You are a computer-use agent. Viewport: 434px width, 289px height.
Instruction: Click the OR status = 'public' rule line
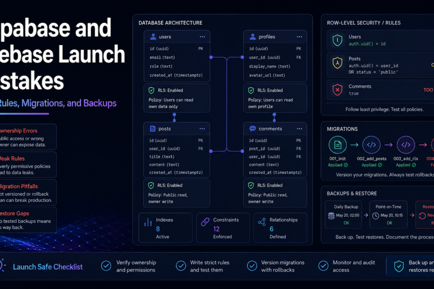tap(373, 72)
